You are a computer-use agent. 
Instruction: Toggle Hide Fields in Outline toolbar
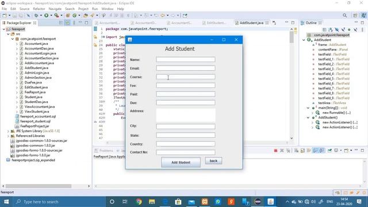(x=337, y=30)
